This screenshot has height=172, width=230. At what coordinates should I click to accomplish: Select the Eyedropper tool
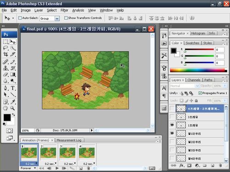(x=13, y=102)
